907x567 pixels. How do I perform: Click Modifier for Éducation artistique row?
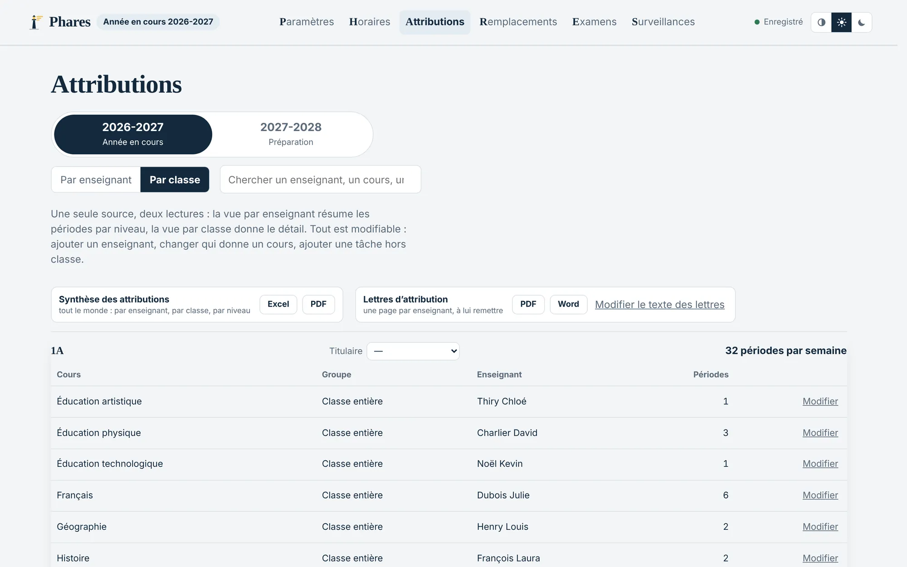click(x=820, y=401)
